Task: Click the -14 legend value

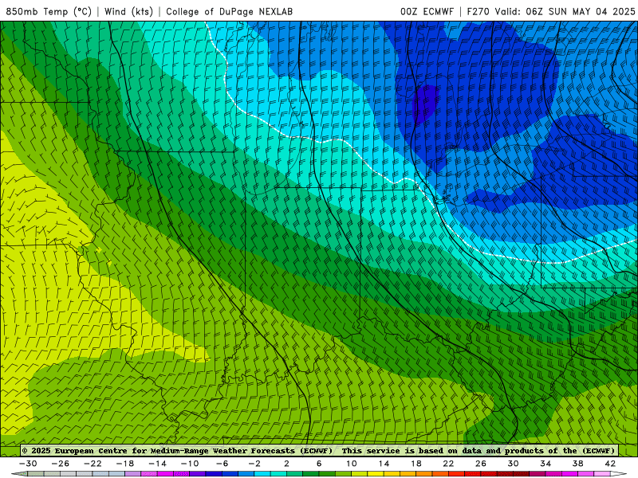Action: tap(157, 464)
